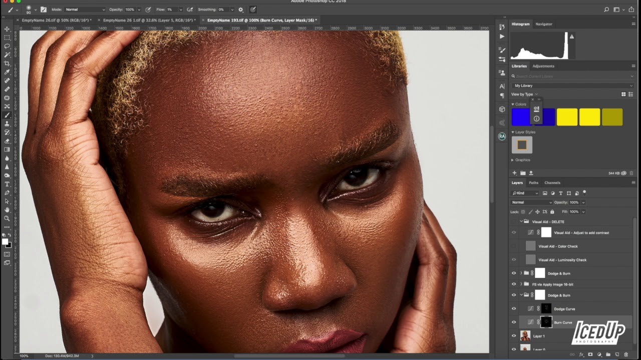Open the Paragraph panel icon
This screenshot has height=360, width=641.
point(502,95)
